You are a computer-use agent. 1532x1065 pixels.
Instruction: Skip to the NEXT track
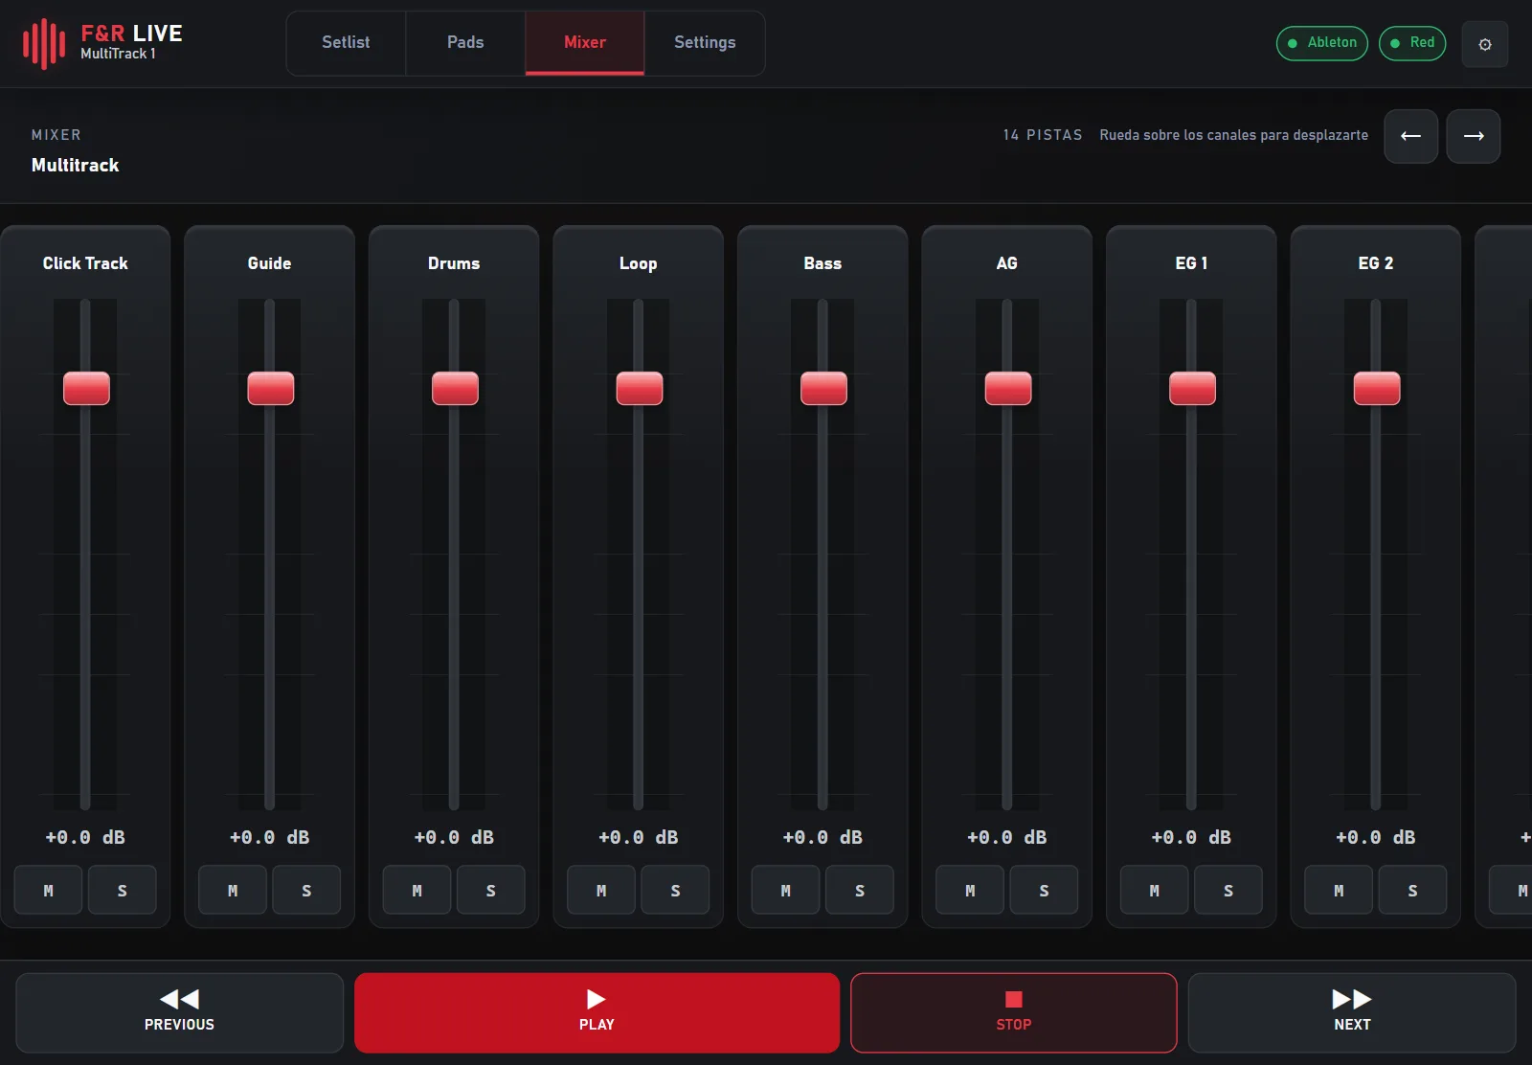click(x=1352, y=1012)
